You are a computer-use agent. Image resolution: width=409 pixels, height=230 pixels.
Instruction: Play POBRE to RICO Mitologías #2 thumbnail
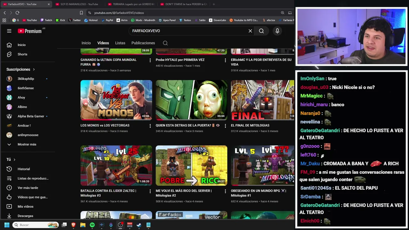click(x=191, y=165)
